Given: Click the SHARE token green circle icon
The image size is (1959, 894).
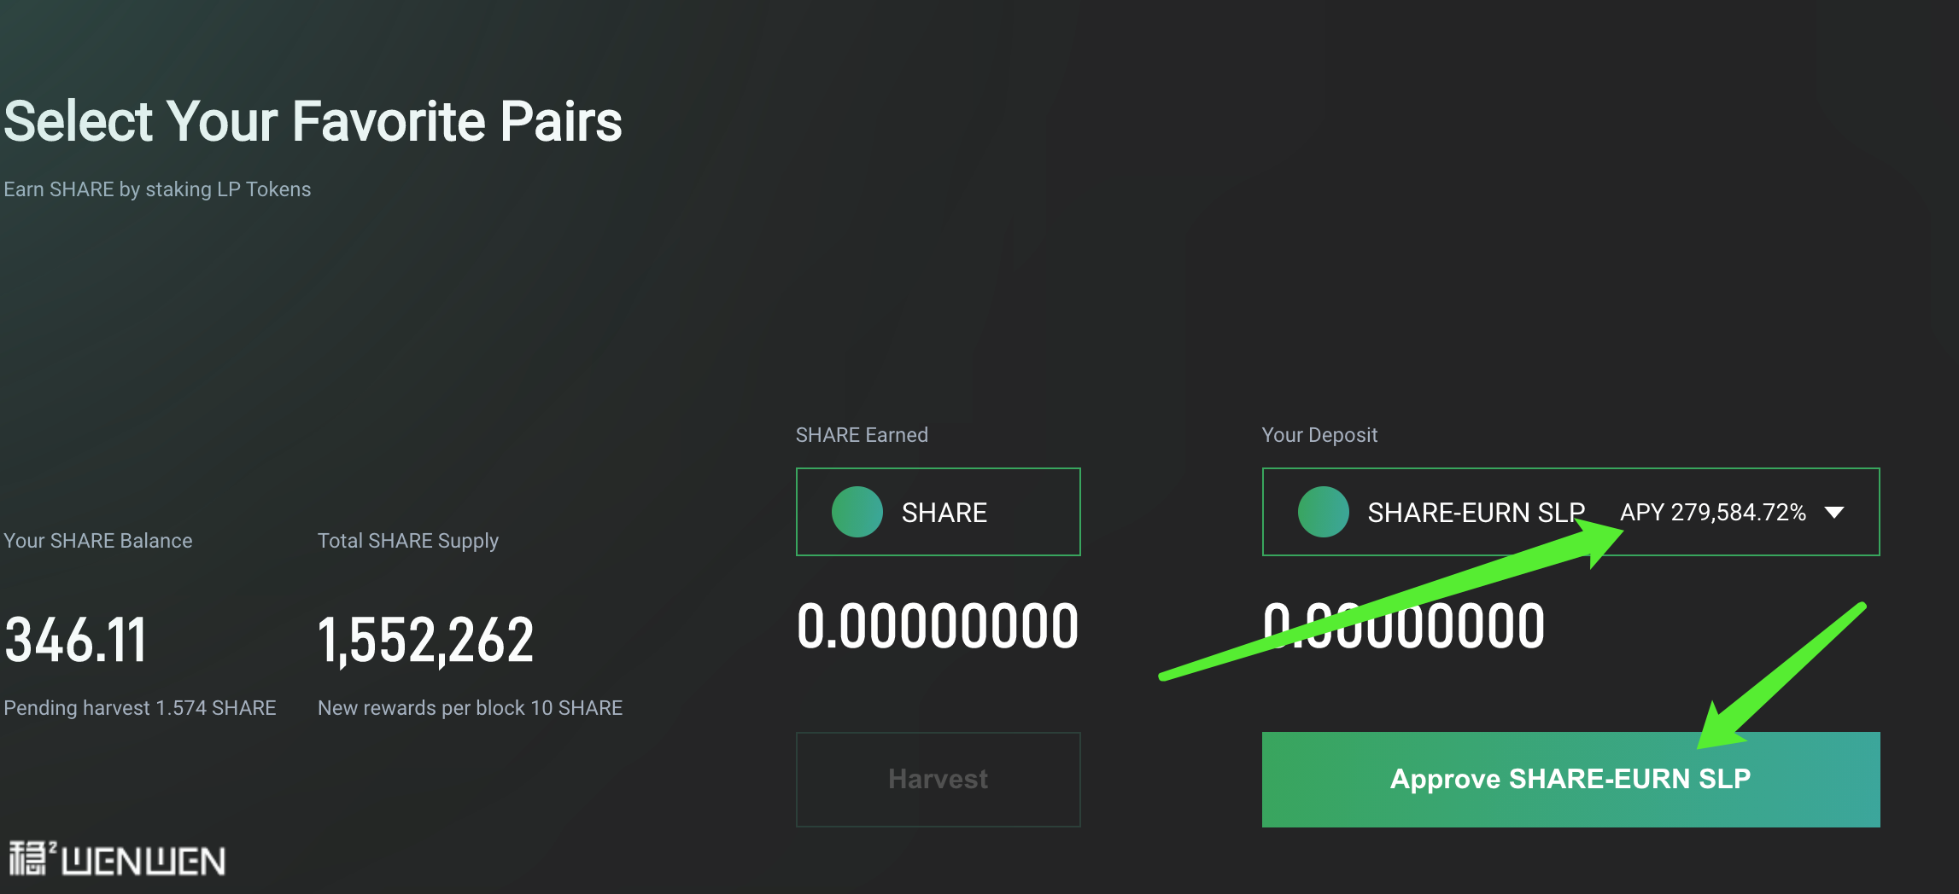Looking at the screenshot, I should (857, 512).
